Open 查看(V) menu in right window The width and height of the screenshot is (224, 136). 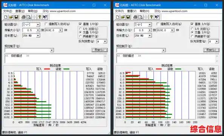click(132, 11)
